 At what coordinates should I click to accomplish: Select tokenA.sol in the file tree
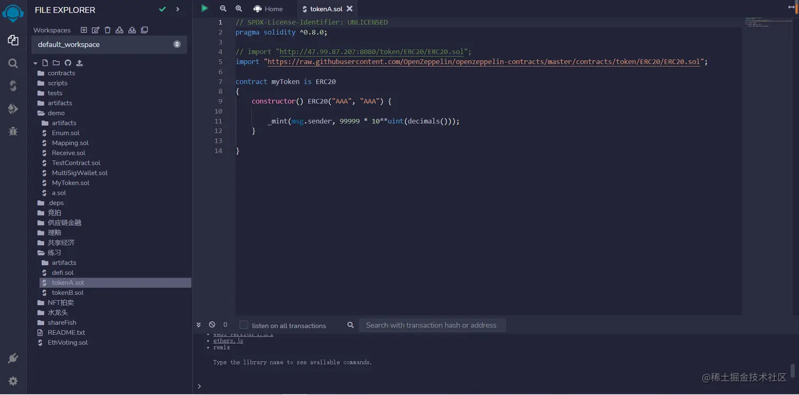[115, 283]
